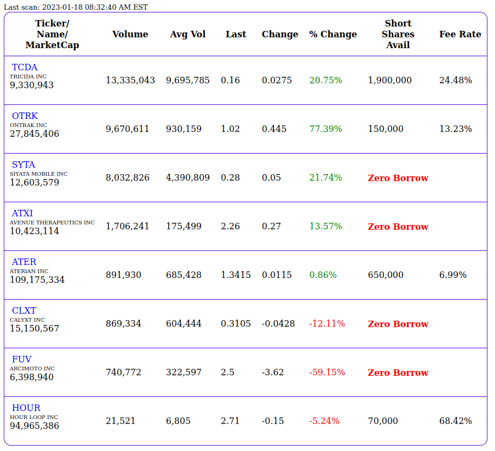Click TCDA percent change 20.75%
Viewport: 495px width, 451px height.
pos(326,80)
